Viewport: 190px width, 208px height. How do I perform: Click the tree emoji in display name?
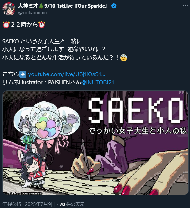point(41,6)
